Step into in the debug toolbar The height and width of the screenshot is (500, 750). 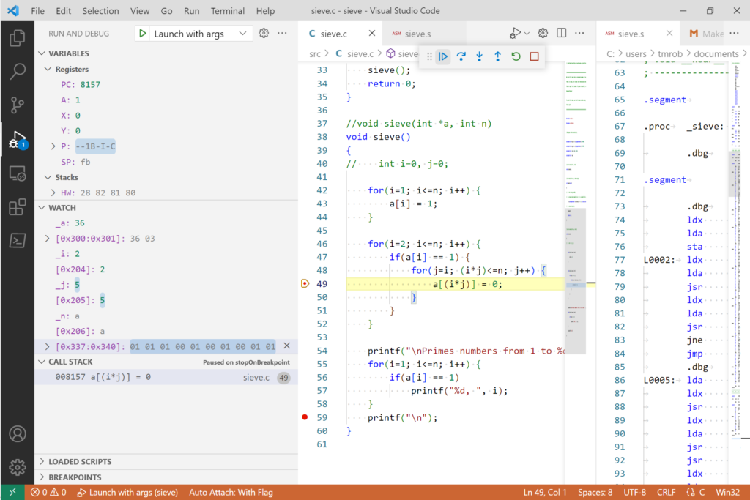click(x=479, y=56)
